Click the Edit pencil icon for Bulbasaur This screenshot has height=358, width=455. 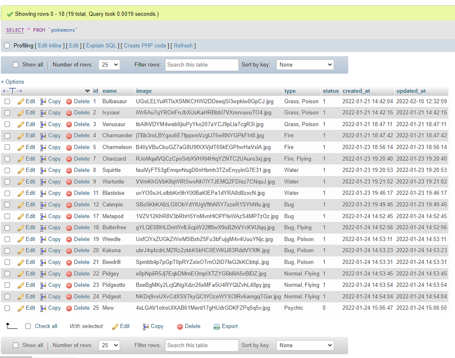pyautogui.click(x=21, y=102)
